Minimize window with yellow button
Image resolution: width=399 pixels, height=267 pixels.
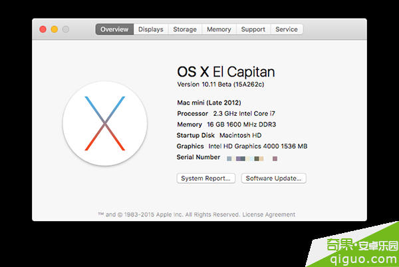click(x=55, y=29)
